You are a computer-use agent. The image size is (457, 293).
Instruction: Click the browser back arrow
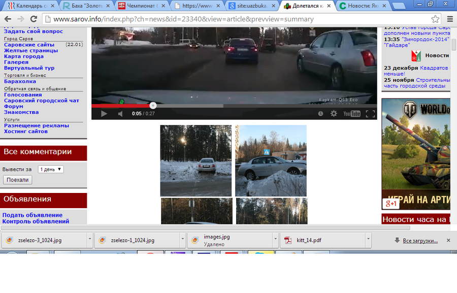coord(8,19)
